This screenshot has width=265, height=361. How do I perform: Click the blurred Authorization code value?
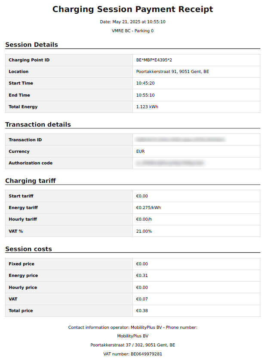coord(170,163)
